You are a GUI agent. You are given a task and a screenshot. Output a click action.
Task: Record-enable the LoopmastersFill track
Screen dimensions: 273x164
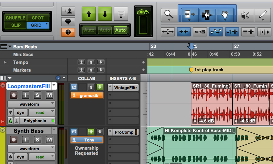pos(13,95)
